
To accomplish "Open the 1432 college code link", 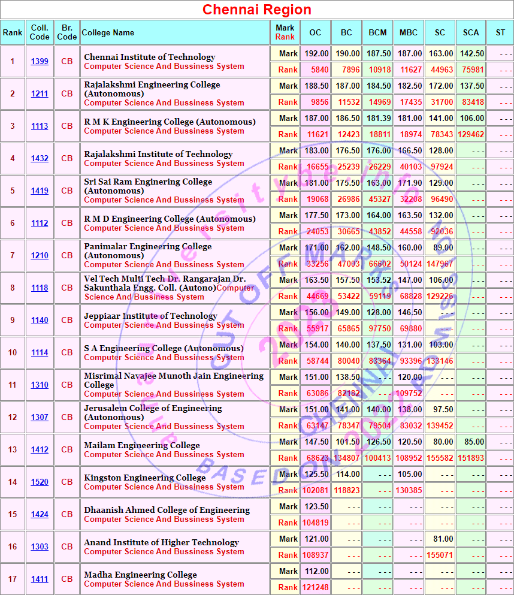I will tap(40, 159).
